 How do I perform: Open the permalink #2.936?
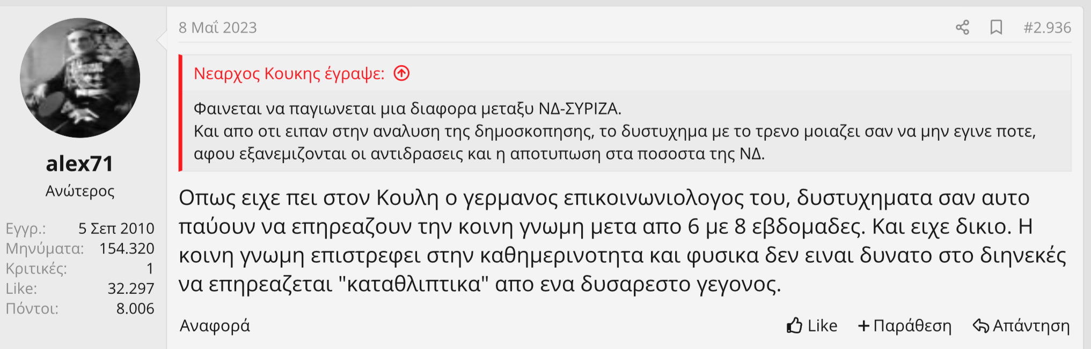[1047, 27]
